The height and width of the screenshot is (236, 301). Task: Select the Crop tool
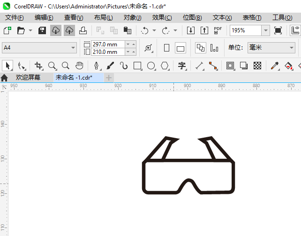pos(38,66)
